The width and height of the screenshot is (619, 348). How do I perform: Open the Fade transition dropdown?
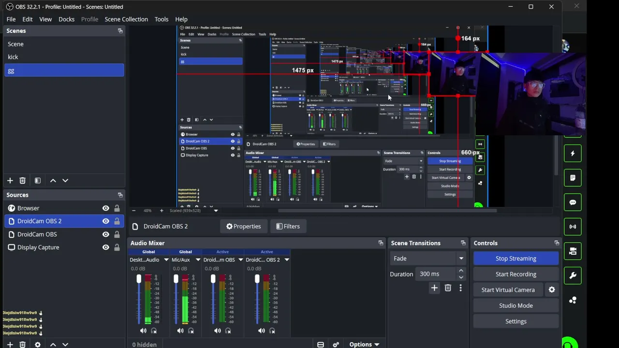(x=428, y=259)
